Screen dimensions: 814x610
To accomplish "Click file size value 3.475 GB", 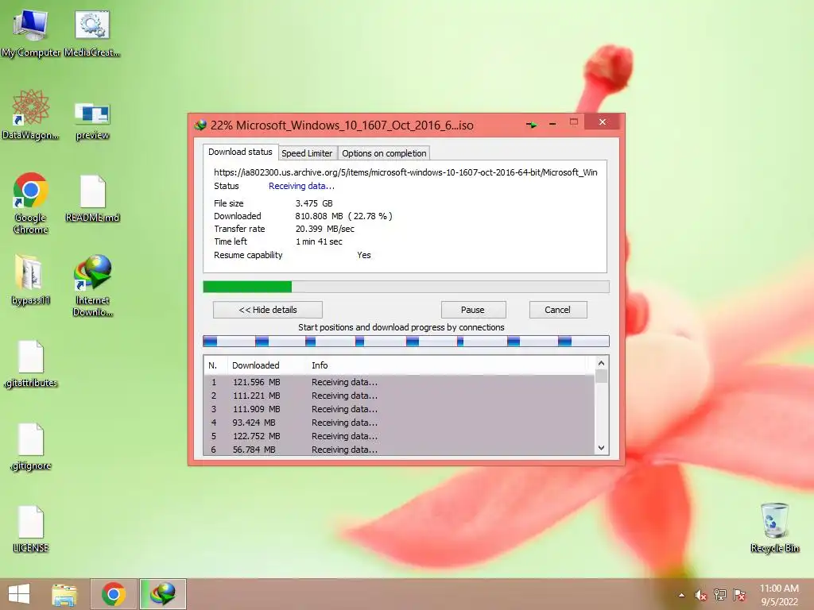I will point(314,203).
